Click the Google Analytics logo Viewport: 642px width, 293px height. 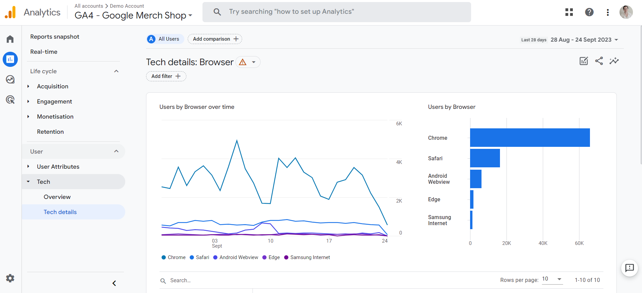point(10,12)
